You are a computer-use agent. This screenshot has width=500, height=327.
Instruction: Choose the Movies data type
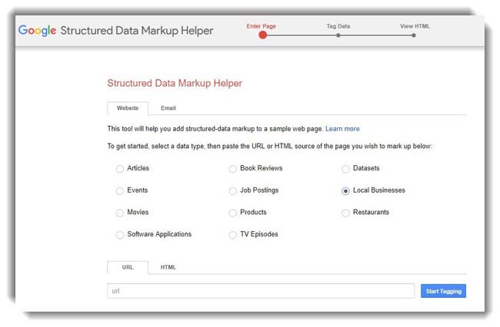click(x=120, y=213)
